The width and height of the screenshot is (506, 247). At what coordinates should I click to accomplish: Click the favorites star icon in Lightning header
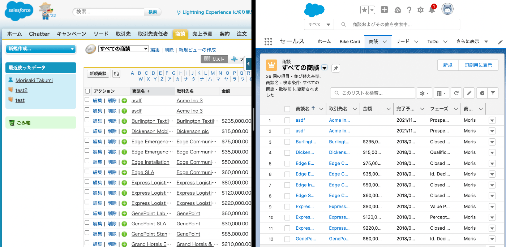click(364, 10)
